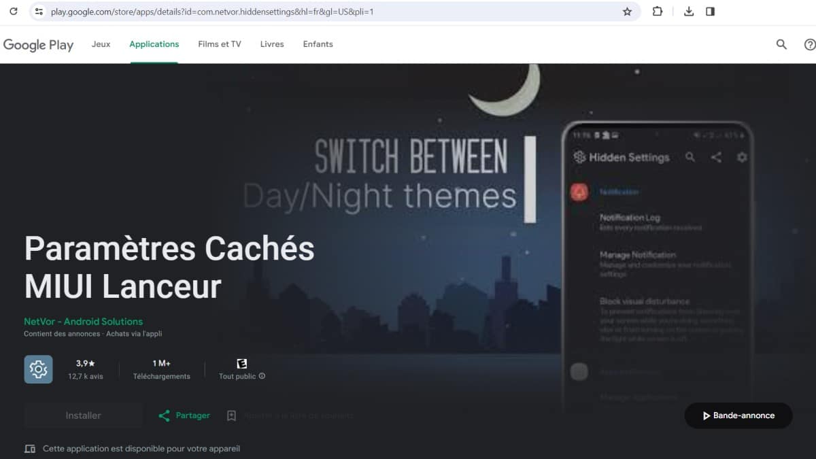816x459 pixels.
Task: Go to the Jeux tab
Action: tap(101, 44)
